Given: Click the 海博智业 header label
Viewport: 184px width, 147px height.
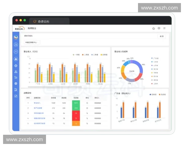Looking at the screenshot, I should click(32, 28).
